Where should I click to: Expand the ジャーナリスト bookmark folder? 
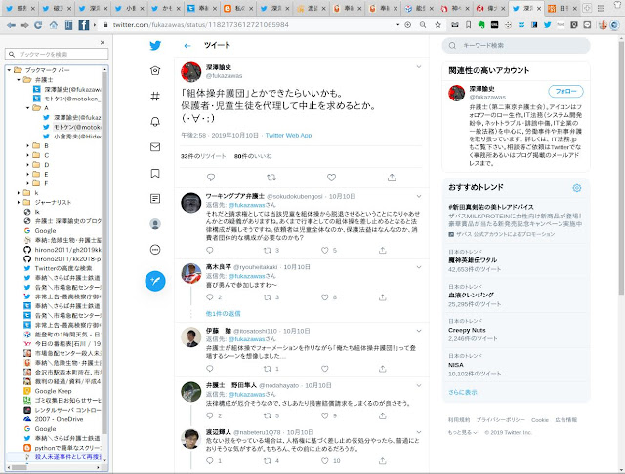(x=19, y=203)
